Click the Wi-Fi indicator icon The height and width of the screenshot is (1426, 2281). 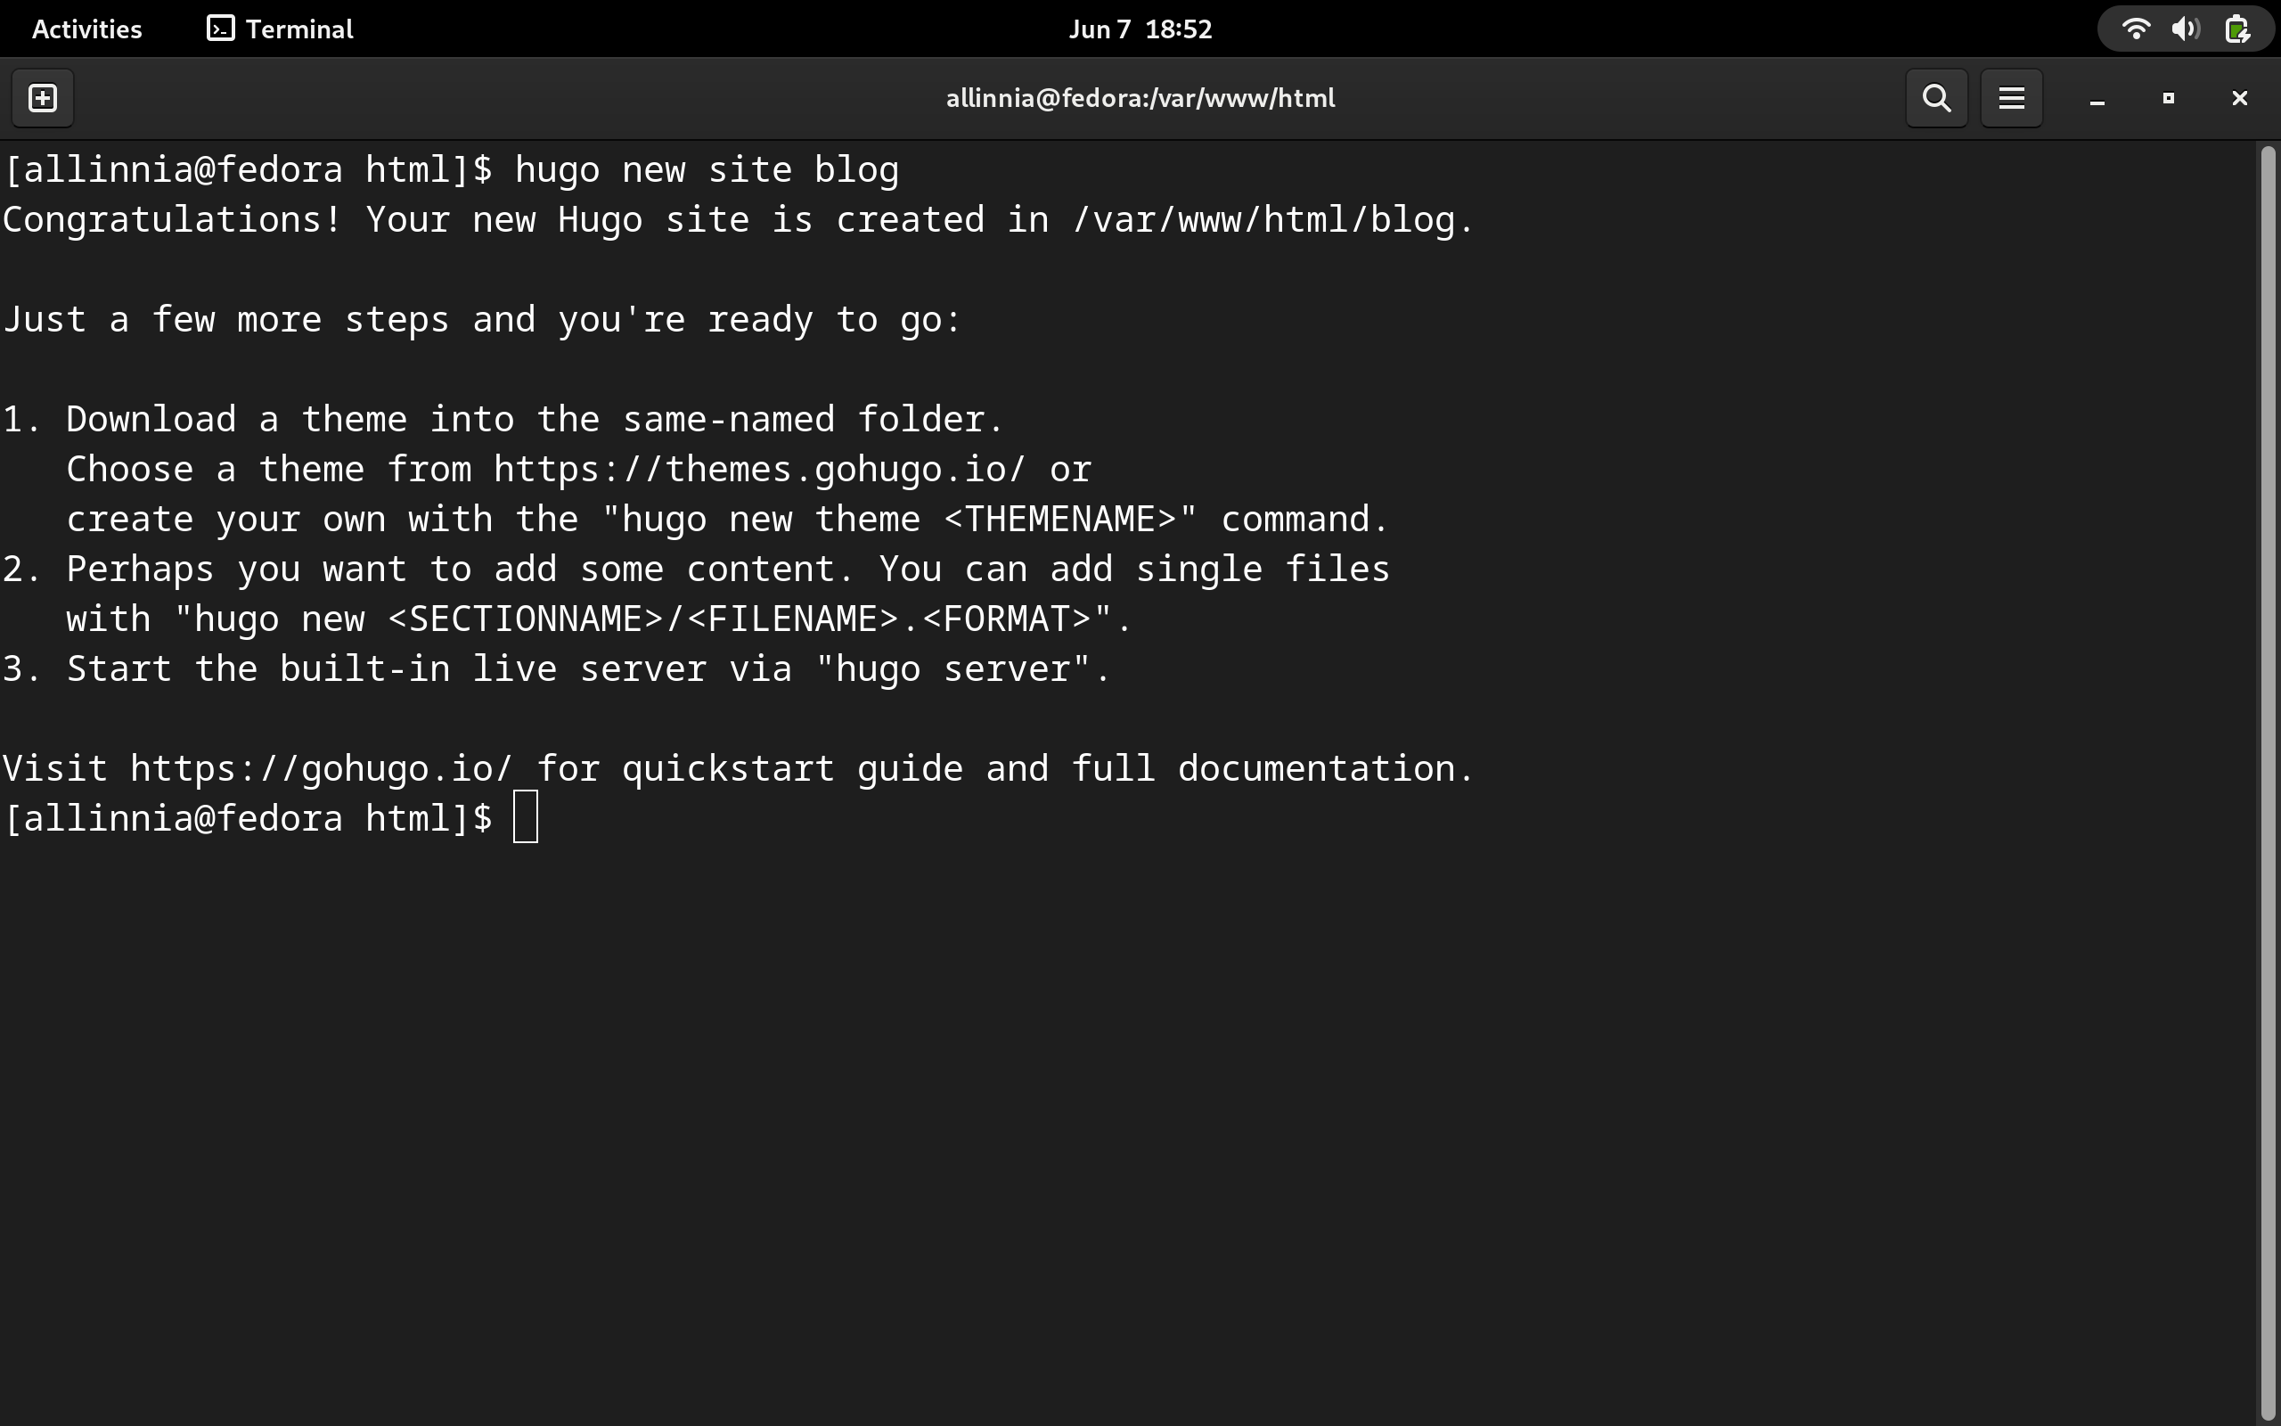pyautogui.click(x=2137, y=29)
